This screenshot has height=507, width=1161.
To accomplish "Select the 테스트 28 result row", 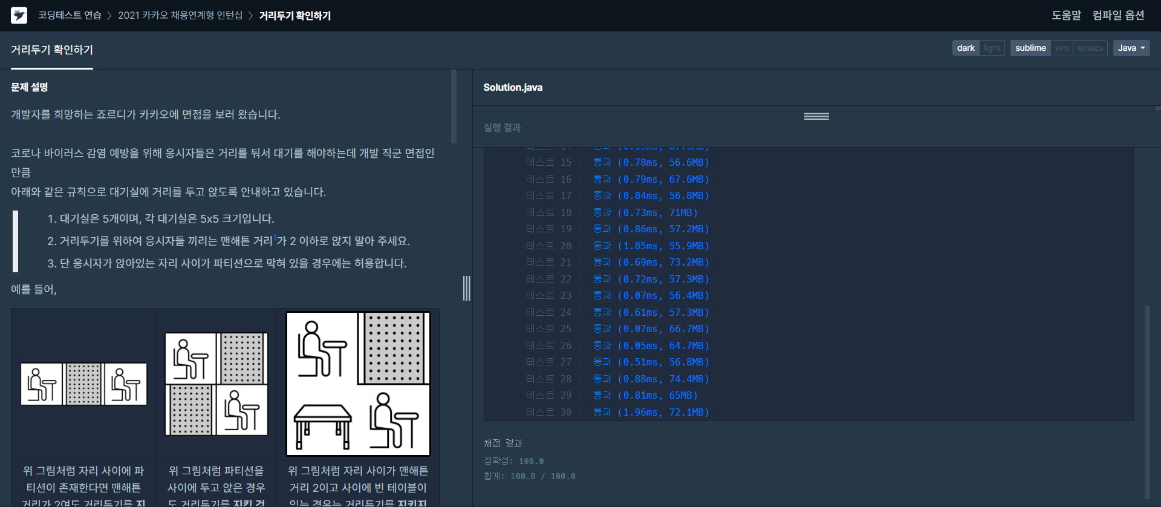I will [x=617, y=379].
